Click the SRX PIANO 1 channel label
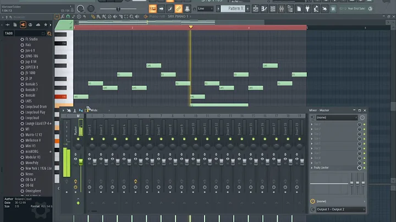 coord(178,16)
